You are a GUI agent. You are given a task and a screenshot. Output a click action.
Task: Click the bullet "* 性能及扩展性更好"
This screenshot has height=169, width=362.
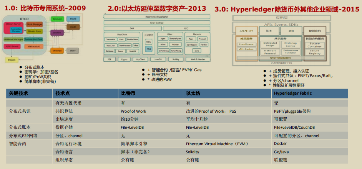(x=287, y=85)
